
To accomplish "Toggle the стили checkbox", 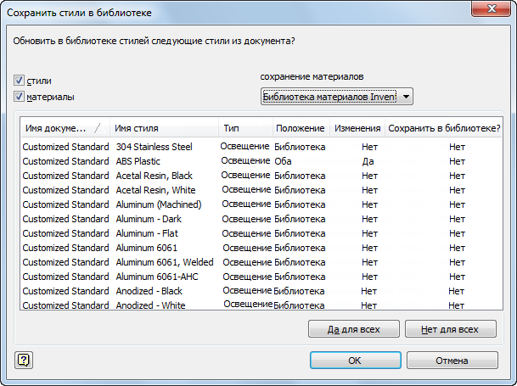I will pyautogui.click(x=19, y=81).
